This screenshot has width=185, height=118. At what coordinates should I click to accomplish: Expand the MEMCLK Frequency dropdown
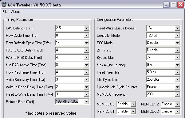pos(177,94)
